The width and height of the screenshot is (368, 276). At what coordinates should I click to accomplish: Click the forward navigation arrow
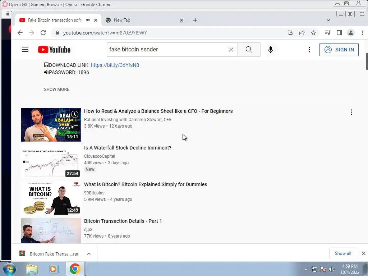[x=32, y=33]
